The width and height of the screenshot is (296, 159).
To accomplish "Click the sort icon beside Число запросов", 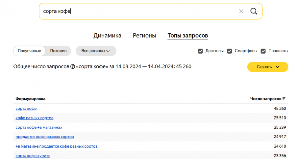I will click(284, 99).
